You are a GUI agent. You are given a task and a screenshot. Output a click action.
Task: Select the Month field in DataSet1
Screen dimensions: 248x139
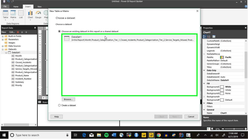coord(18,56)
